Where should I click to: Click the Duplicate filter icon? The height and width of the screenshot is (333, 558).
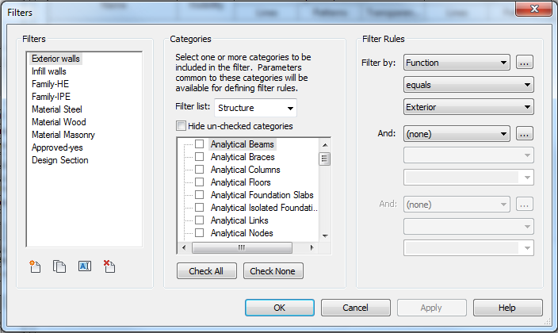click(59, 266)
